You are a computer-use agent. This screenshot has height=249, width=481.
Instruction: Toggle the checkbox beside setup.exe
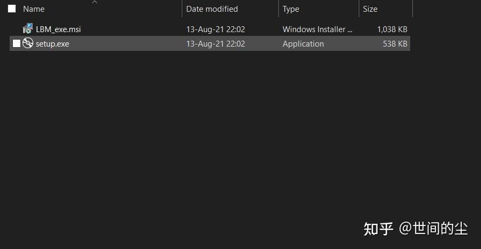[x=17, y=43]
